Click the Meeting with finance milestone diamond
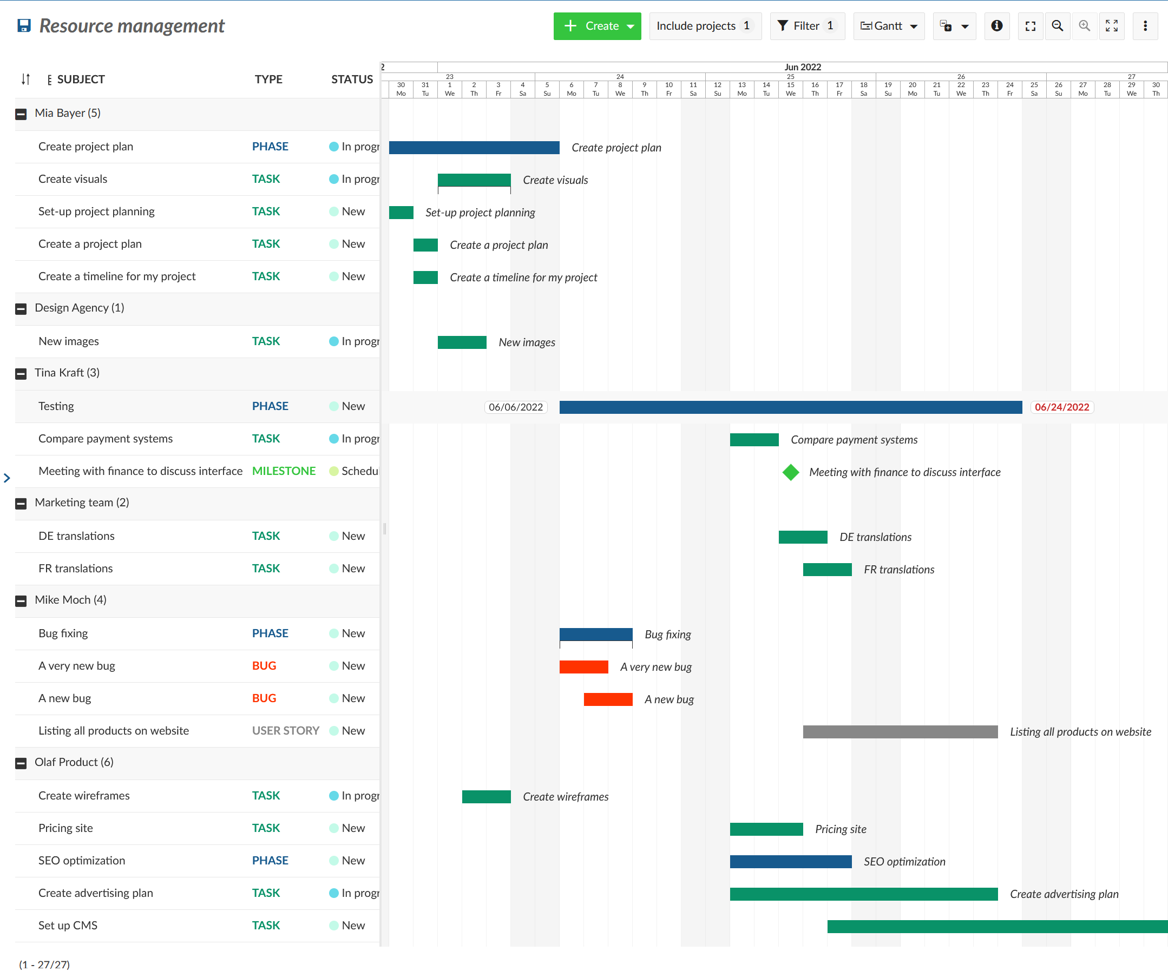Screen dimensions: 1168x971 pos(792,473)
